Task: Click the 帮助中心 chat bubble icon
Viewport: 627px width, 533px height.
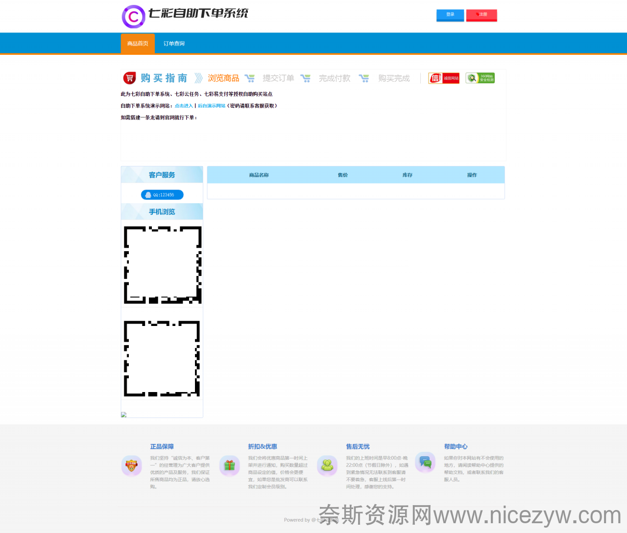Action: [x=425, y=462]
